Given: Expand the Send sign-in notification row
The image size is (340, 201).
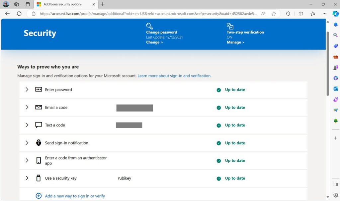Looking at the screenshot, I should point(27,143).
